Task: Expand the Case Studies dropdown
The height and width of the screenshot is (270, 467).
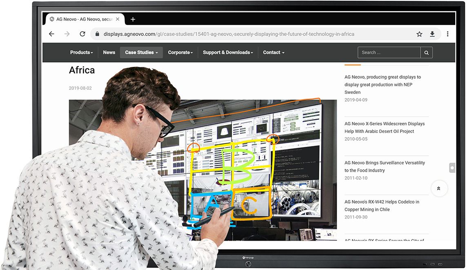Action: pyautogui.click(x=142, y=52)
